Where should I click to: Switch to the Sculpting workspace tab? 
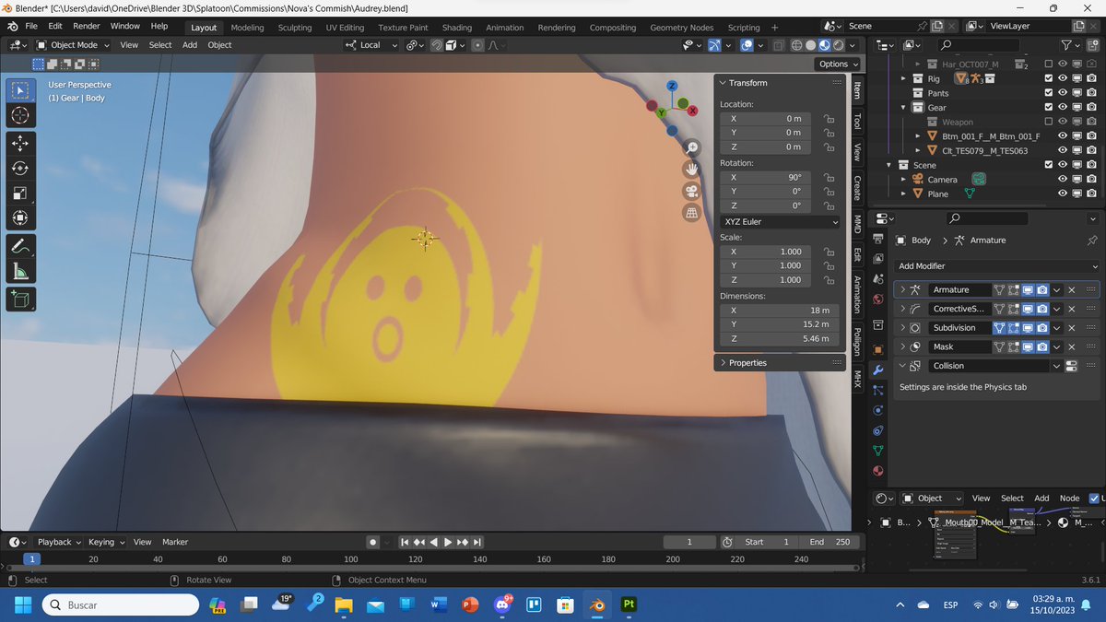click(x=295, y=28)
